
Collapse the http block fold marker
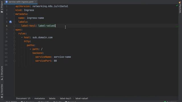click(15, 41)
